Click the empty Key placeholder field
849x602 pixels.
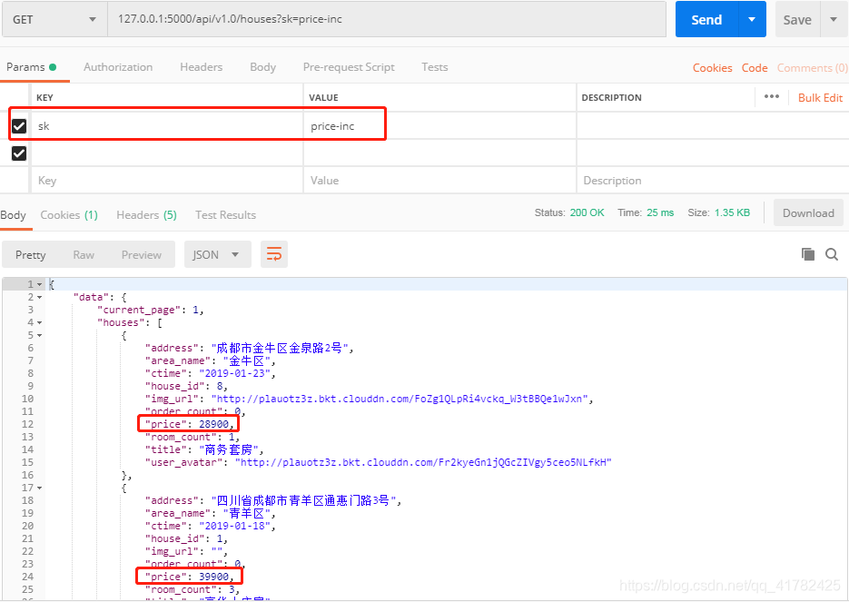[167, 181]
